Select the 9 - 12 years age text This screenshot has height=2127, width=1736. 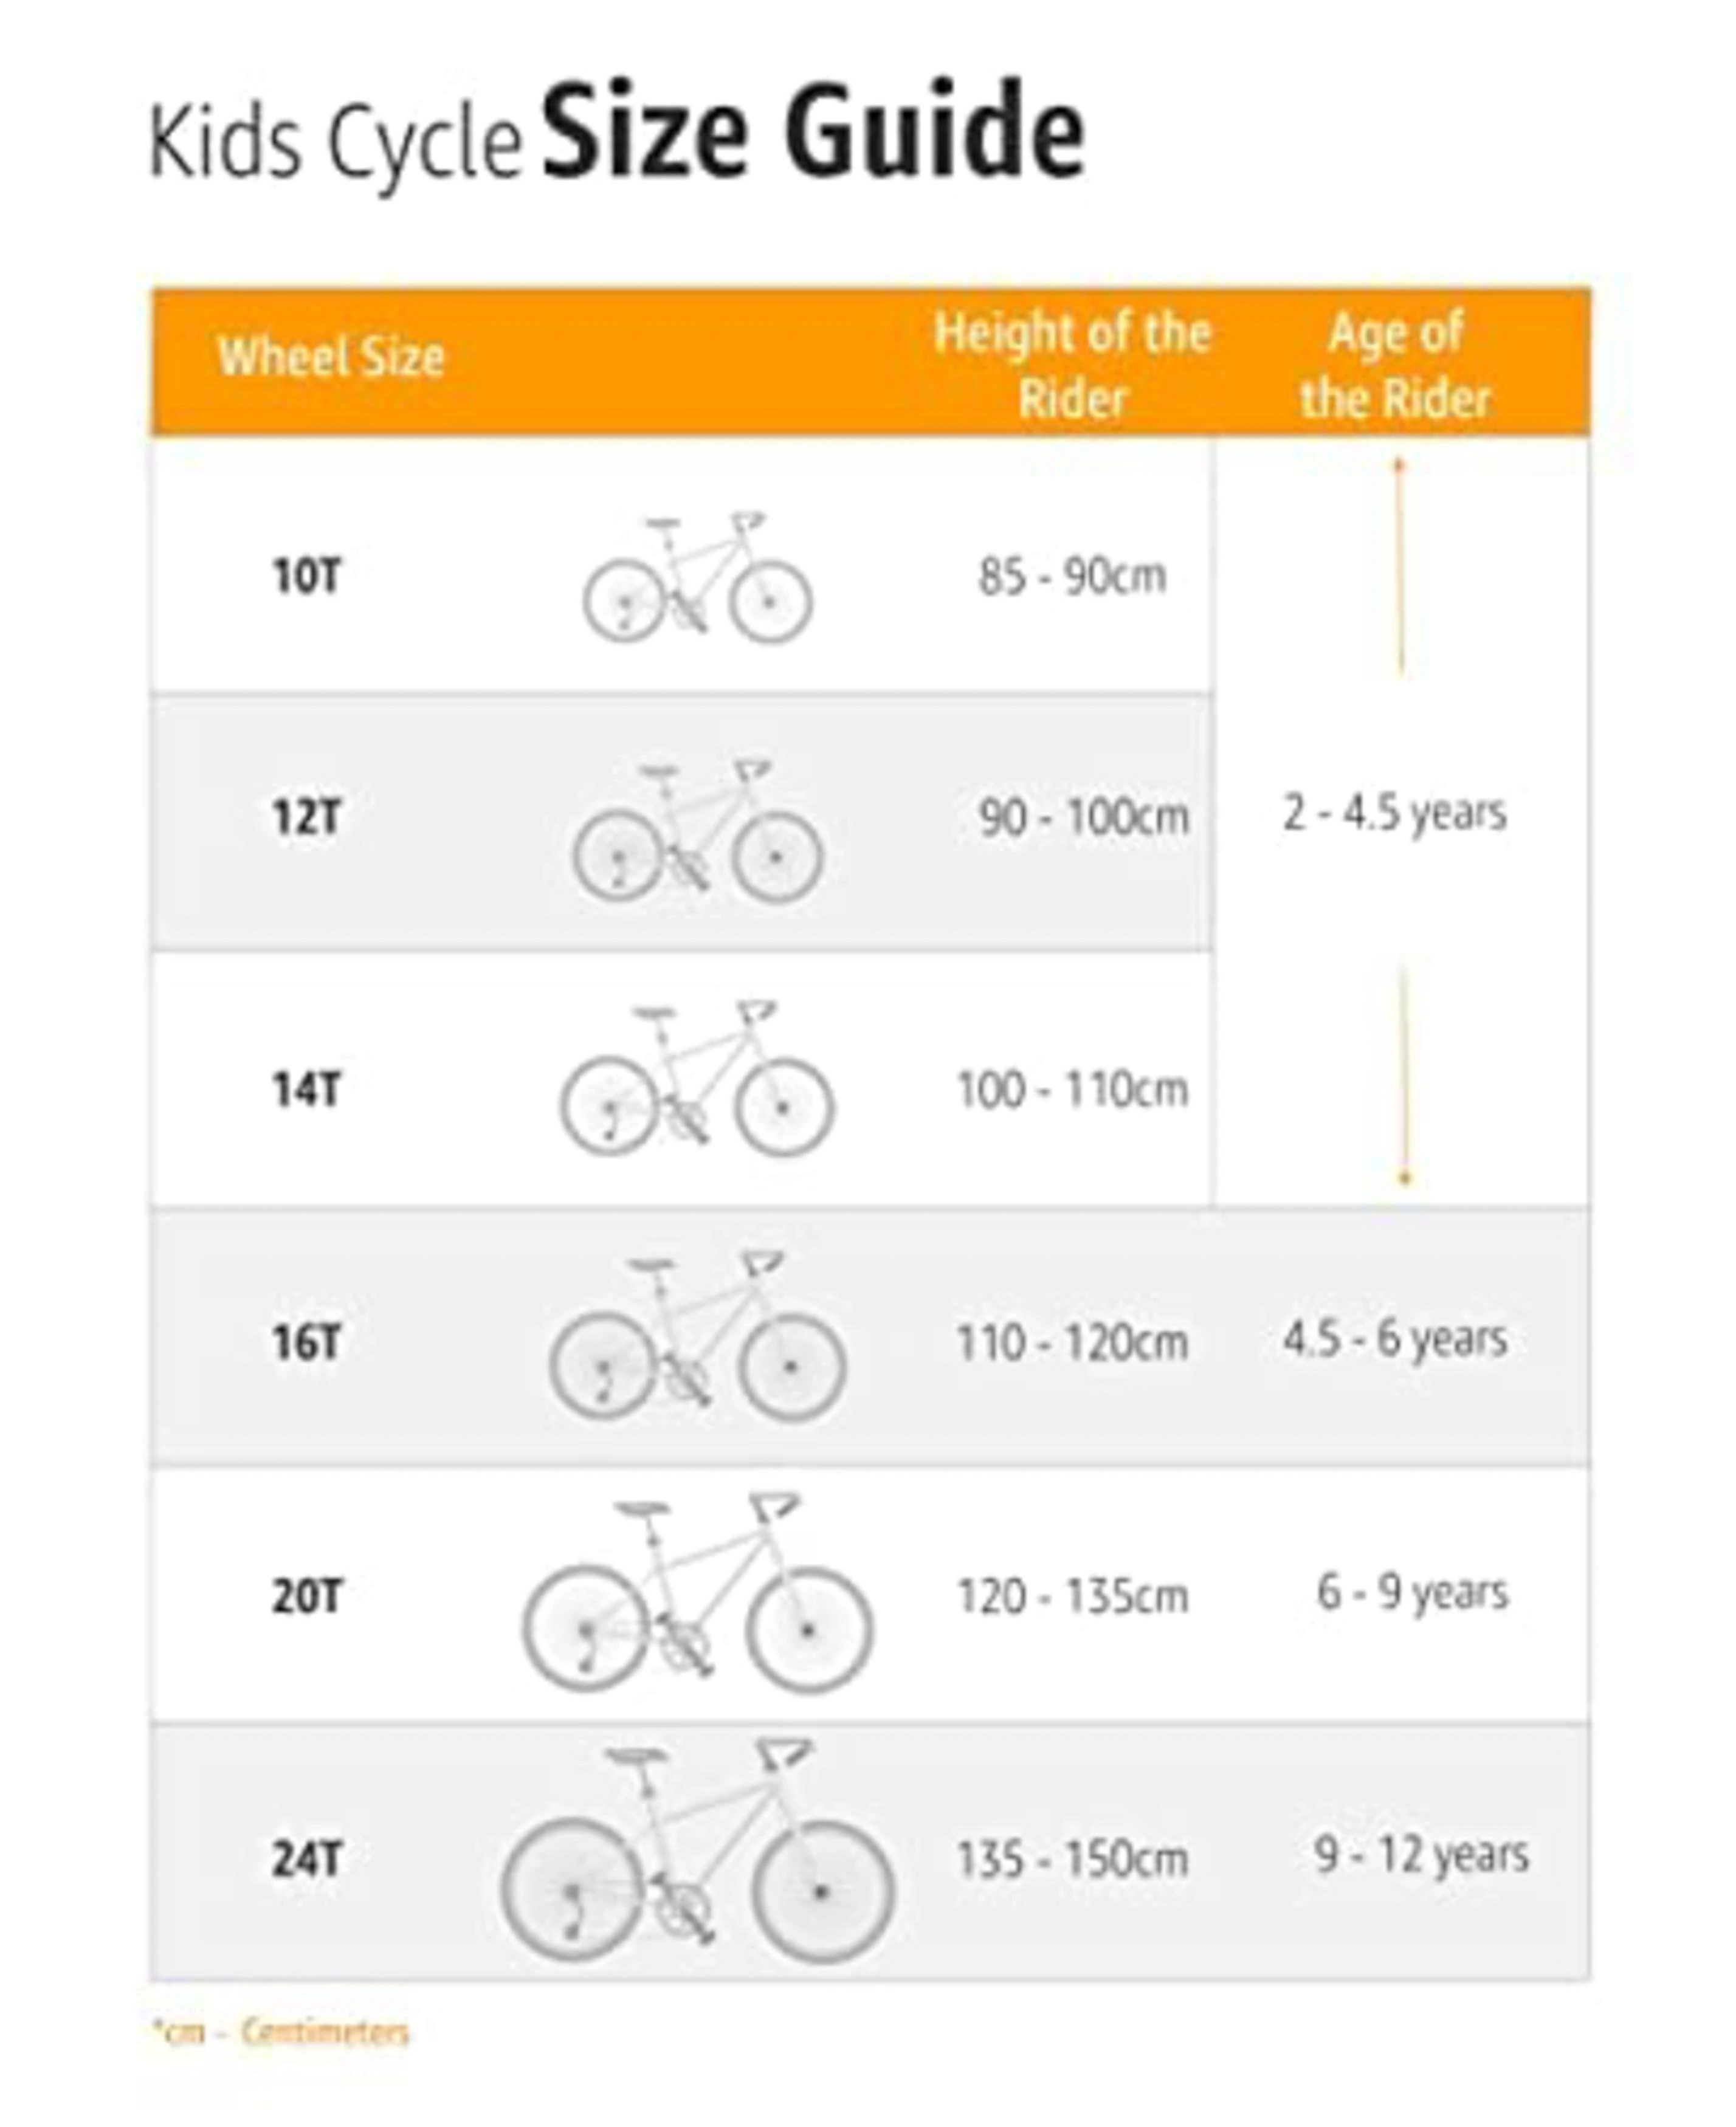click(1421, 1855)
